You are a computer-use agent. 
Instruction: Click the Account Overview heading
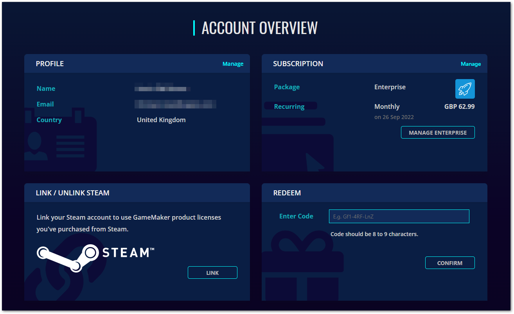point(259,28)
